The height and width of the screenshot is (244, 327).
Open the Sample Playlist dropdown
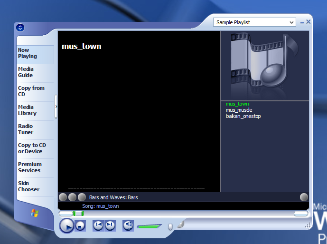pos(255,22)
